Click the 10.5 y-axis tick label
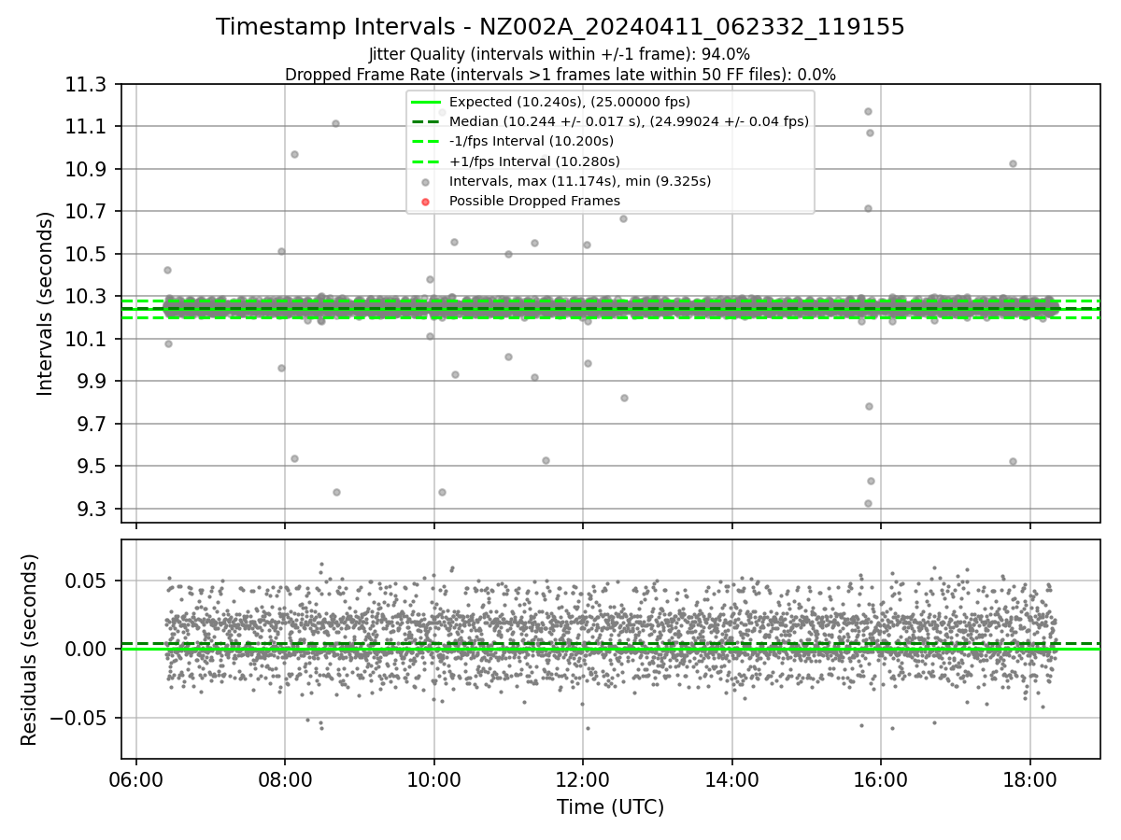This screenshot has height=840, width=1121. click(87, 255)
